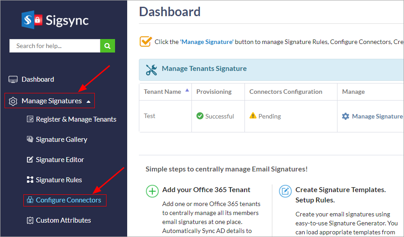
Task: Open Configure Connectors menu item
Action: point(68,200)
